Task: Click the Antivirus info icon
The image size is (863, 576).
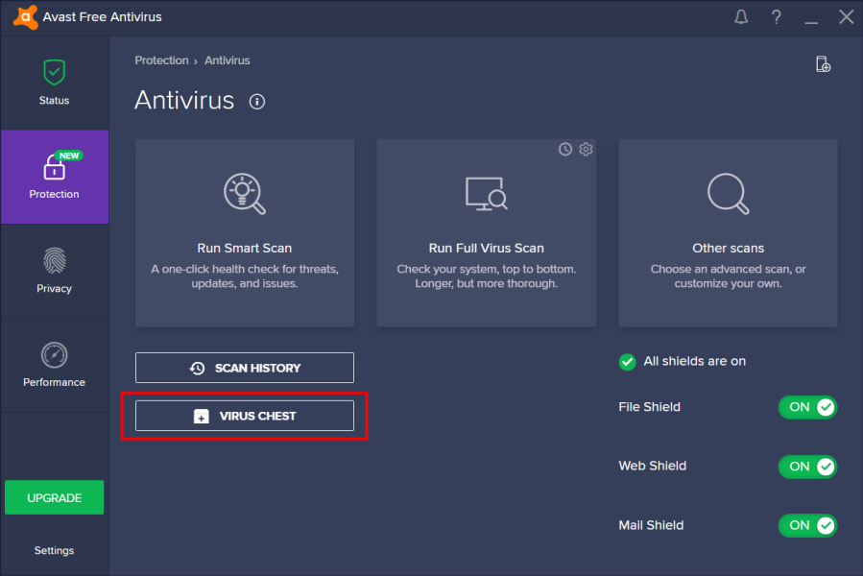Action: point(256,102)
